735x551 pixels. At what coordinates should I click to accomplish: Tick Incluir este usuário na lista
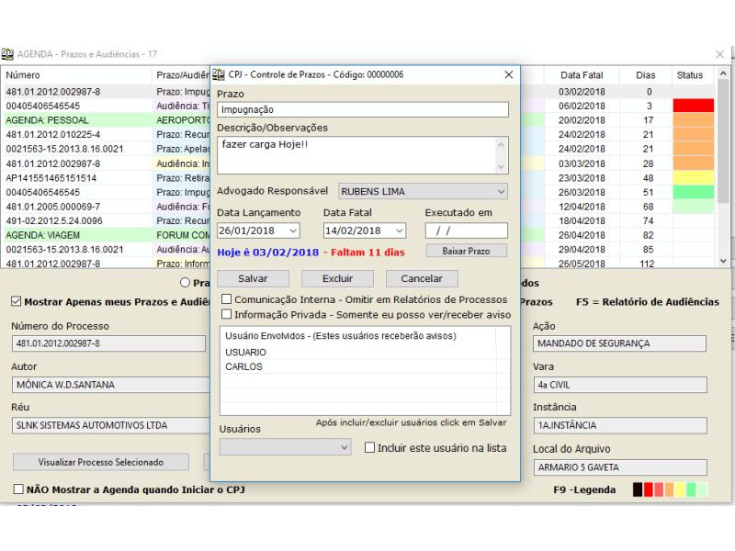point(370,447)
